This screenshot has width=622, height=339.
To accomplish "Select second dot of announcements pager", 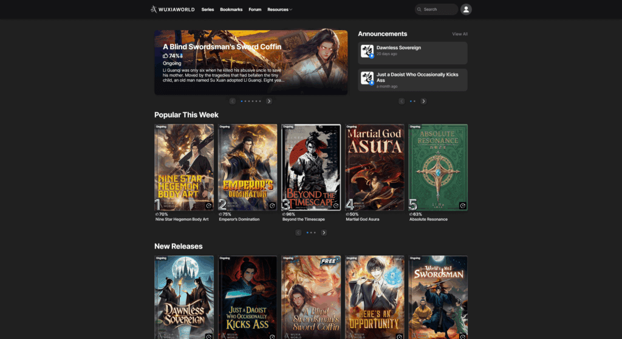I will click(414, 101).
